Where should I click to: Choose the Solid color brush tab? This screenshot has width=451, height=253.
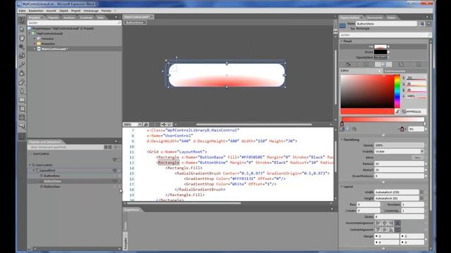366,65
